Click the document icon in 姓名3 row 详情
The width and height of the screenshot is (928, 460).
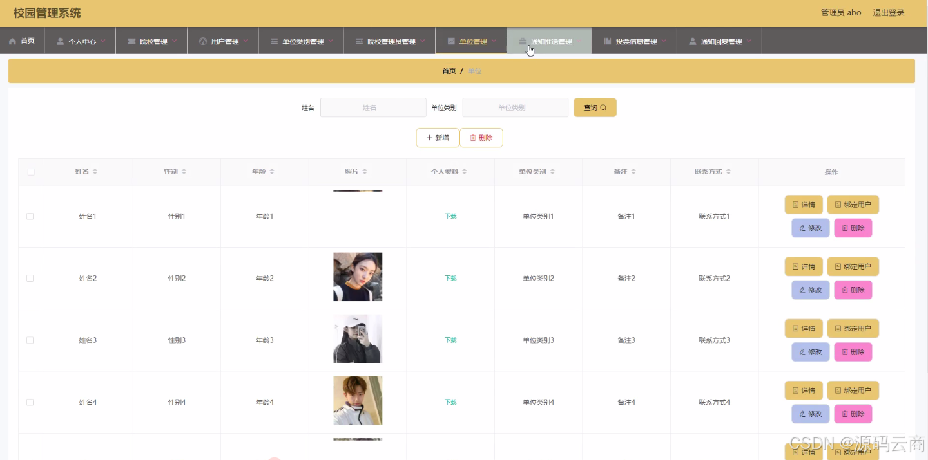(x=795, y=329)
